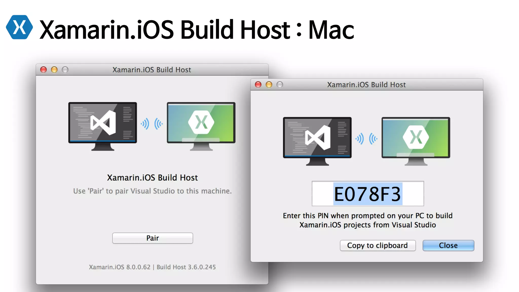Click the Xamarin monitor icon in the PIN window

pos(416,141)
